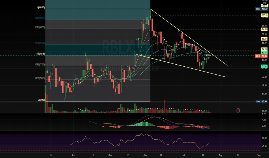Click the 100.95 yellow price level label
269x158 pixels.
coord(264,15)
